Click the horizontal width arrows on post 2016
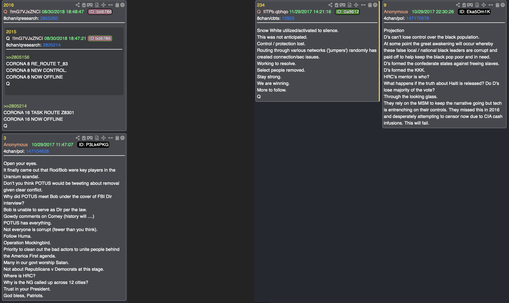The width and height of the screenshot is (509, 303). click(111, 5)
